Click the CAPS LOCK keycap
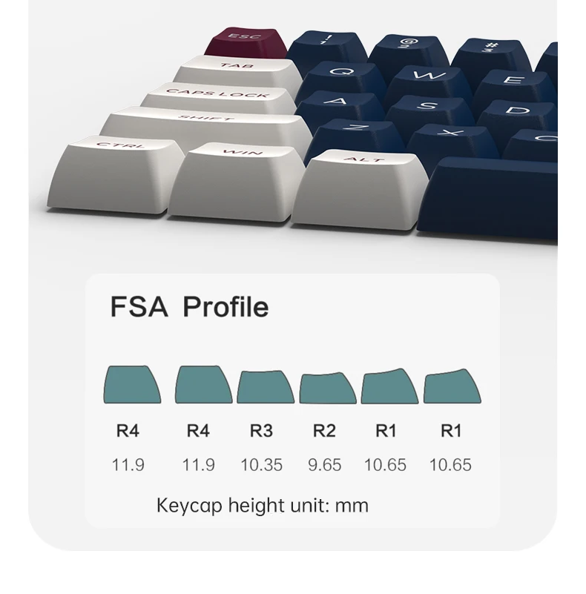 coord(219,99)
